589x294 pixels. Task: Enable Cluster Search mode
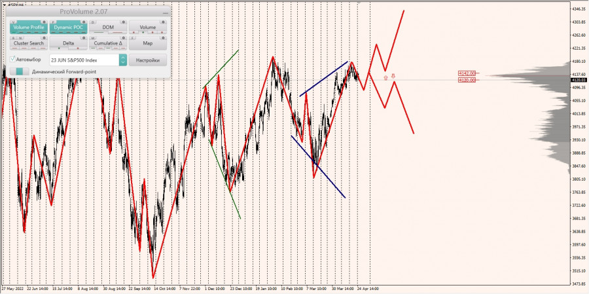click(29, 43)
